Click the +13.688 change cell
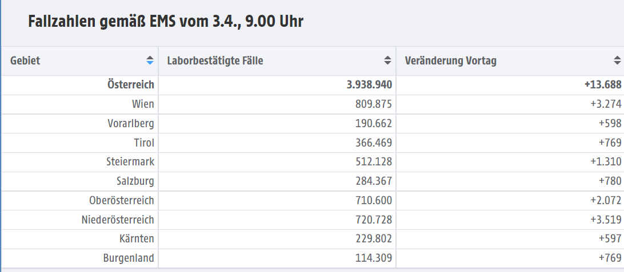Viewport: 624px width, 272px height. coord(510,85)
